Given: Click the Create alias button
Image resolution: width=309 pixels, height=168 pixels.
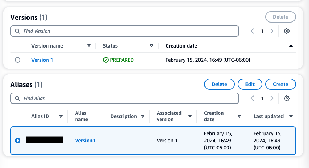Looking at the screenshot, I should [x=280, y=84].
